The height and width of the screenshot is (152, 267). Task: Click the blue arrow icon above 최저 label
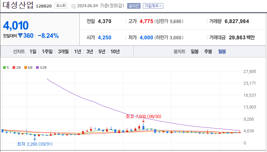click(35, 140)
